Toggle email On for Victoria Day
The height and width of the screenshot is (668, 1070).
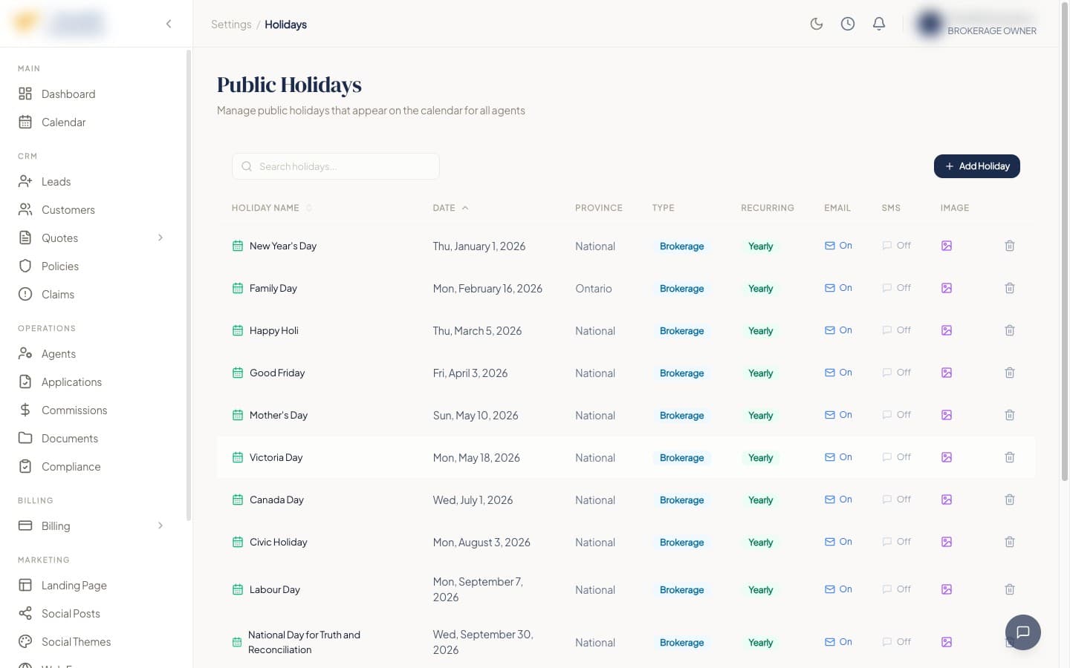(x=838, y=457)
